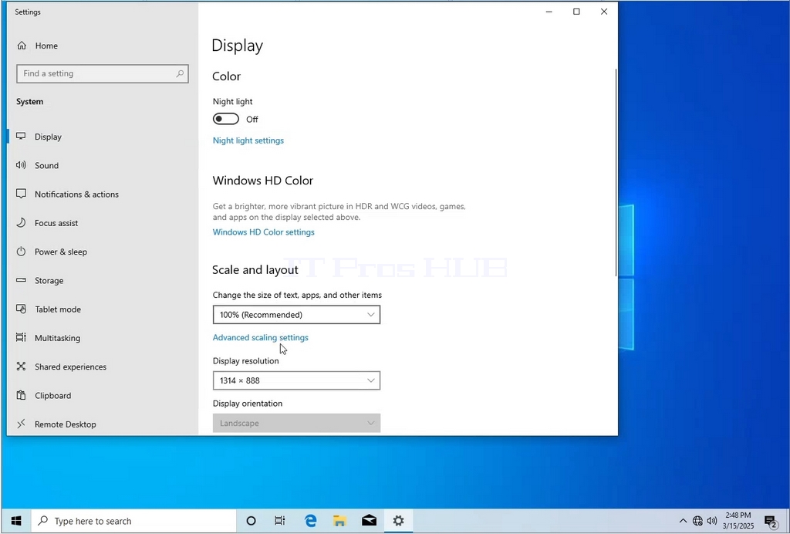The width and height of the screenshot is (790, 534).
Task: Click the magnifier icon in Find a setting
Action: (180, 73)
